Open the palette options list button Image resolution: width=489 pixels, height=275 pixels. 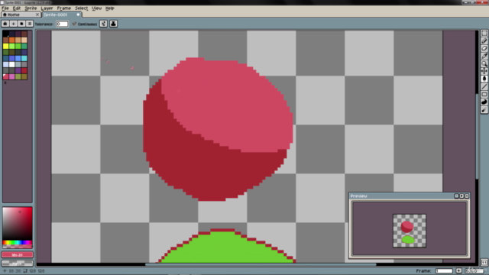pos(29,24)
